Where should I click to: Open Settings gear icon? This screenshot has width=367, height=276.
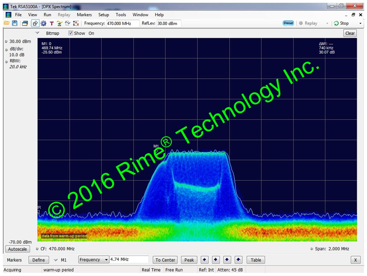43,23
